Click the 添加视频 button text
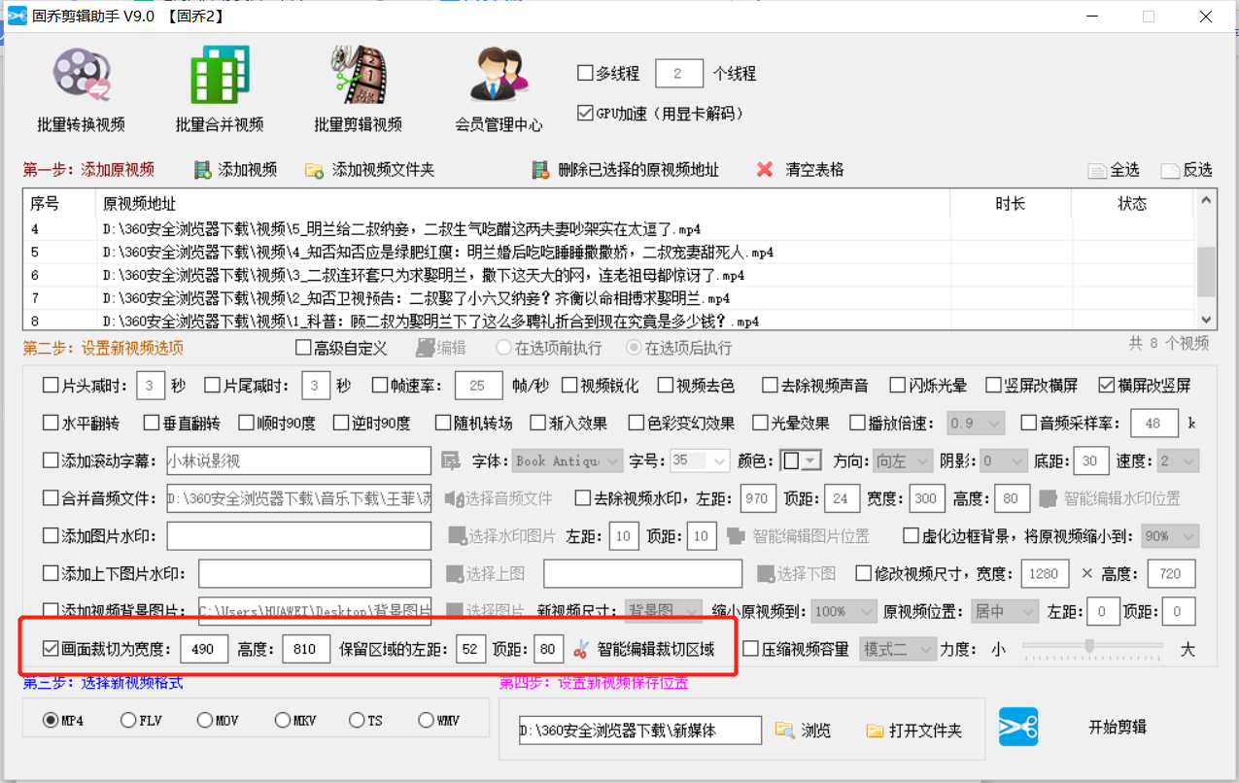1239x783 pixels. 248,170
